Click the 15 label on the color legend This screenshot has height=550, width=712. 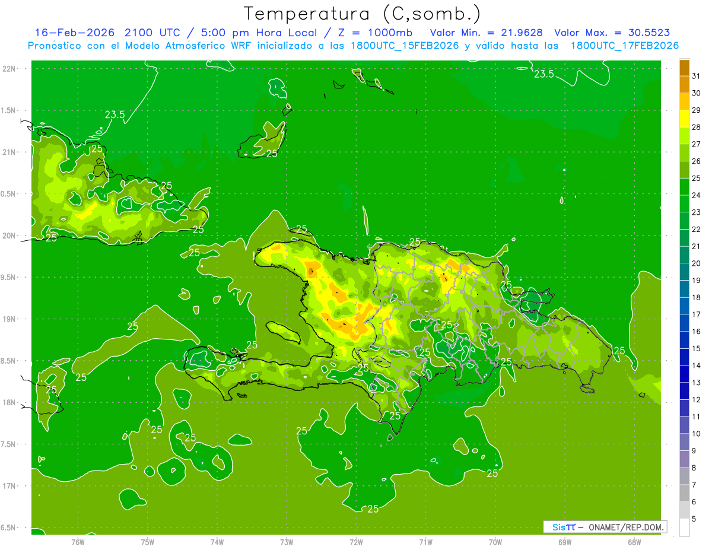point(696,348)
